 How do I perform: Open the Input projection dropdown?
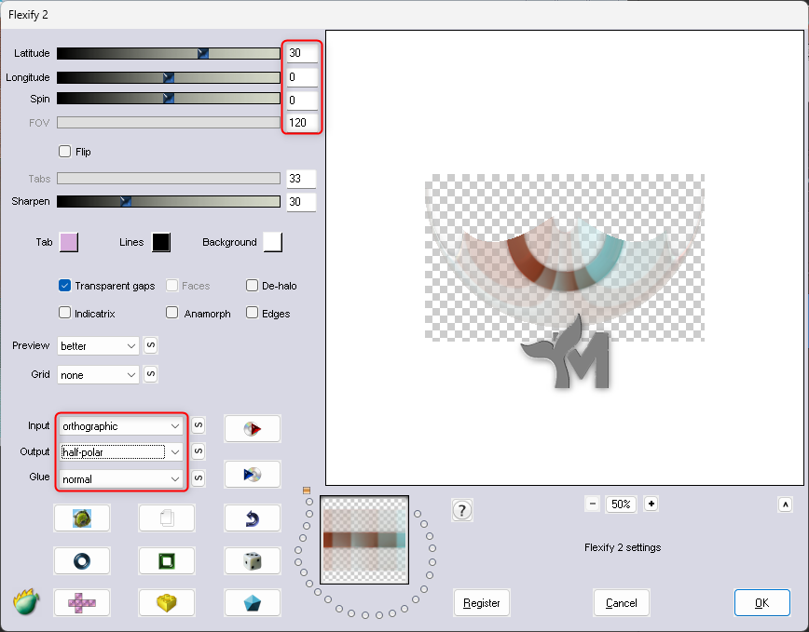pyautogui.click(x=122, y=426)
